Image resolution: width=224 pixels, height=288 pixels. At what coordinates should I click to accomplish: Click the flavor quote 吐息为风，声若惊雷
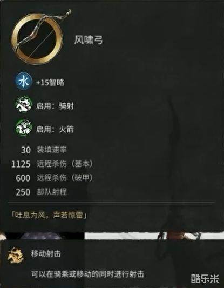pyautogui.click(x=49, y=216)
